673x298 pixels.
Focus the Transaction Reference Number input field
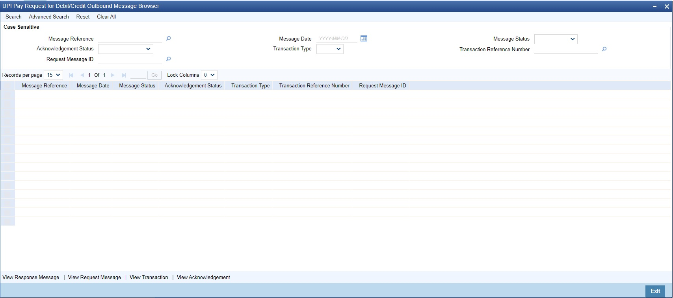coord(566,49)
